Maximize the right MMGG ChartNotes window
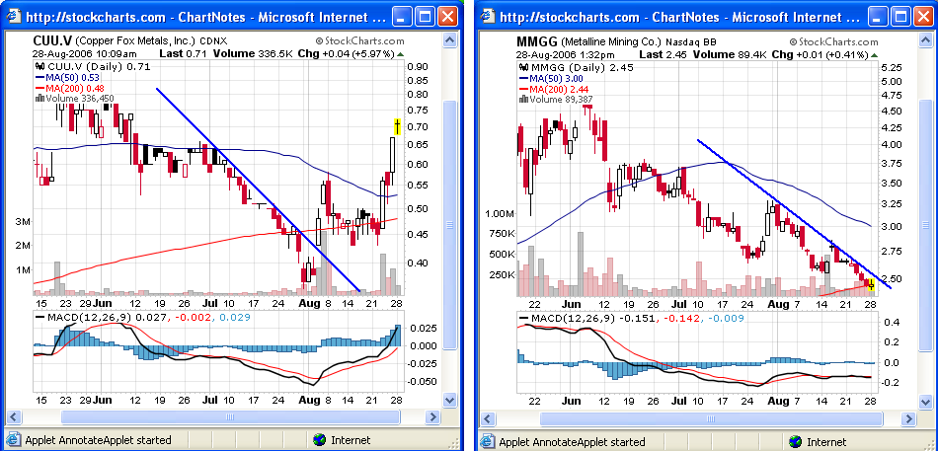 (899, 16)
